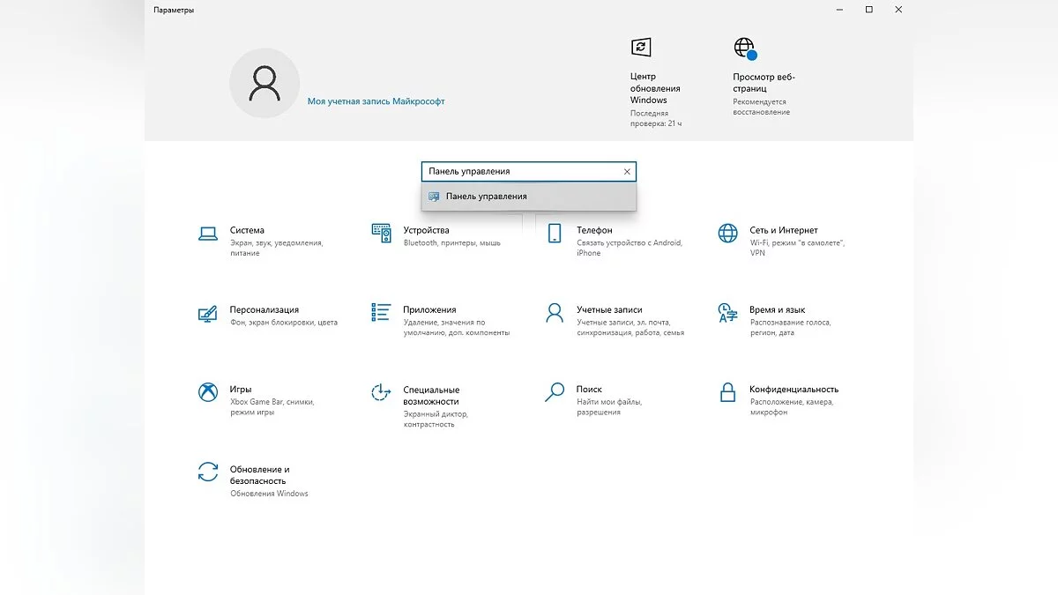Screen dimensions: 1058x595
Task: Clear search box with the X button
Action: click(627, 172)
